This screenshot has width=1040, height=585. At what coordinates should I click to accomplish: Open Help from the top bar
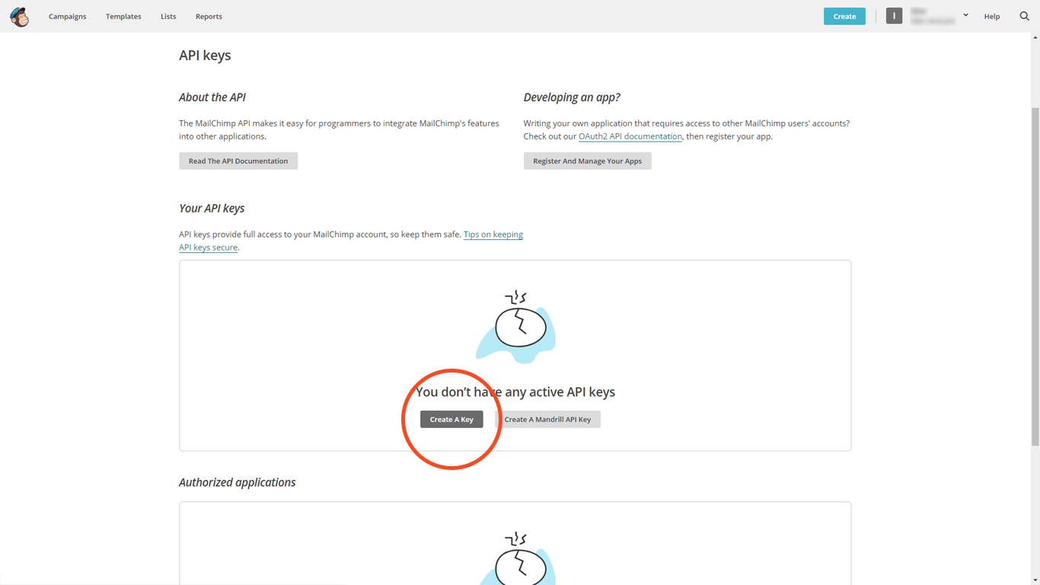pyautogui.click(x=992, y=16)
